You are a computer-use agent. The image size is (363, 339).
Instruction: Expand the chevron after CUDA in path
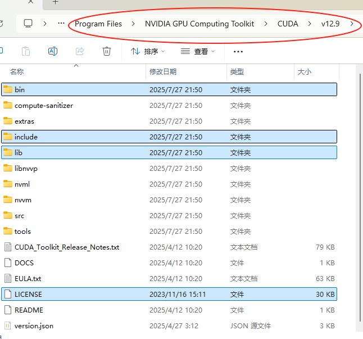[310, 24]
